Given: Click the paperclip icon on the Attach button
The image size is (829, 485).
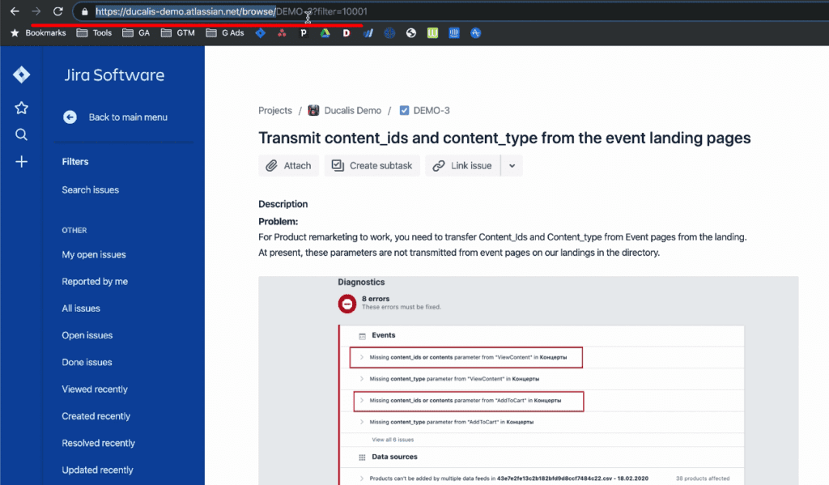Looking at the screenshot, I should tap(273, 165).
